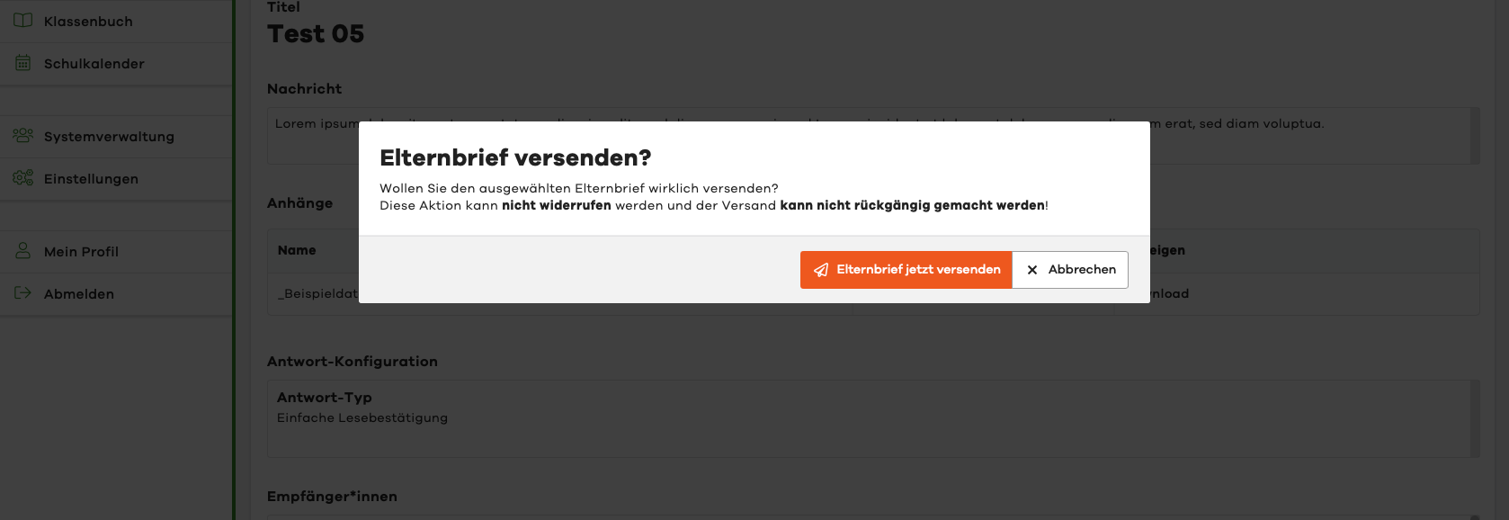Click the Name column header in Anhänge

point(297,250)
